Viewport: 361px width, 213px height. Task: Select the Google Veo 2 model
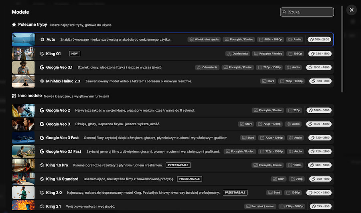58,110
